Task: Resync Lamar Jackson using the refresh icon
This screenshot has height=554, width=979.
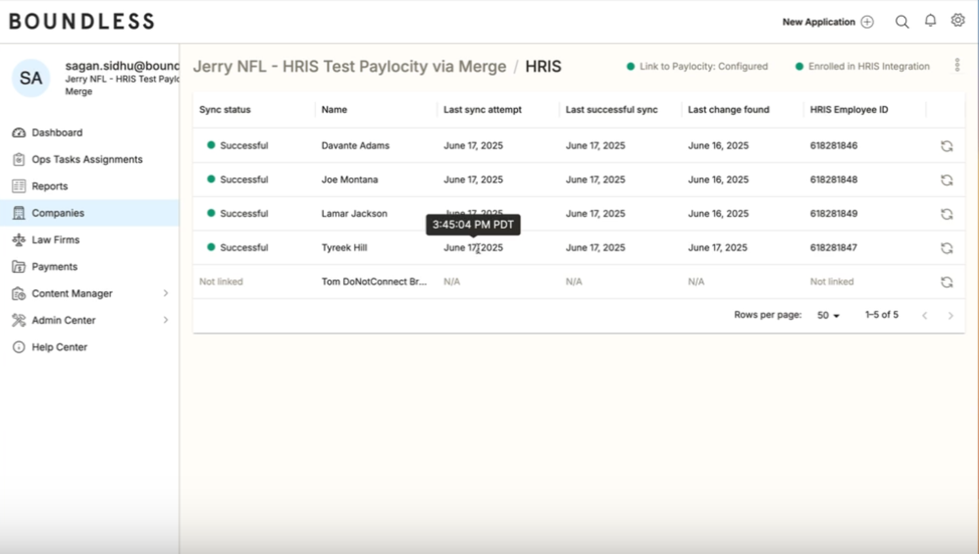Action: pos(946,214)
